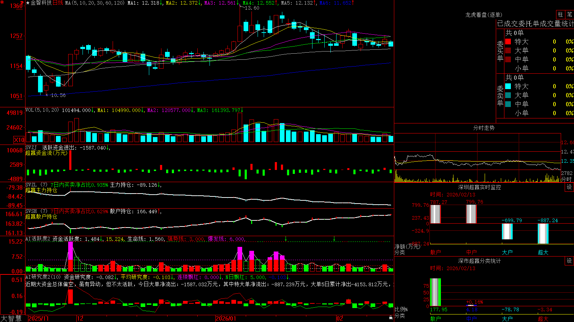Viewport: 574px width, 322px height.
Task: Jump to the 2025/11 date marker
Action: 38,318
